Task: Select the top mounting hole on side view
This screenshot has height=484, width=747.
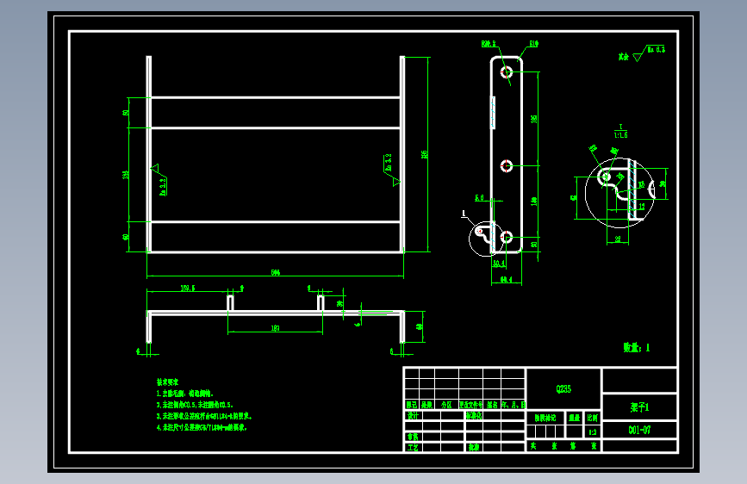Action: [507, 72]
